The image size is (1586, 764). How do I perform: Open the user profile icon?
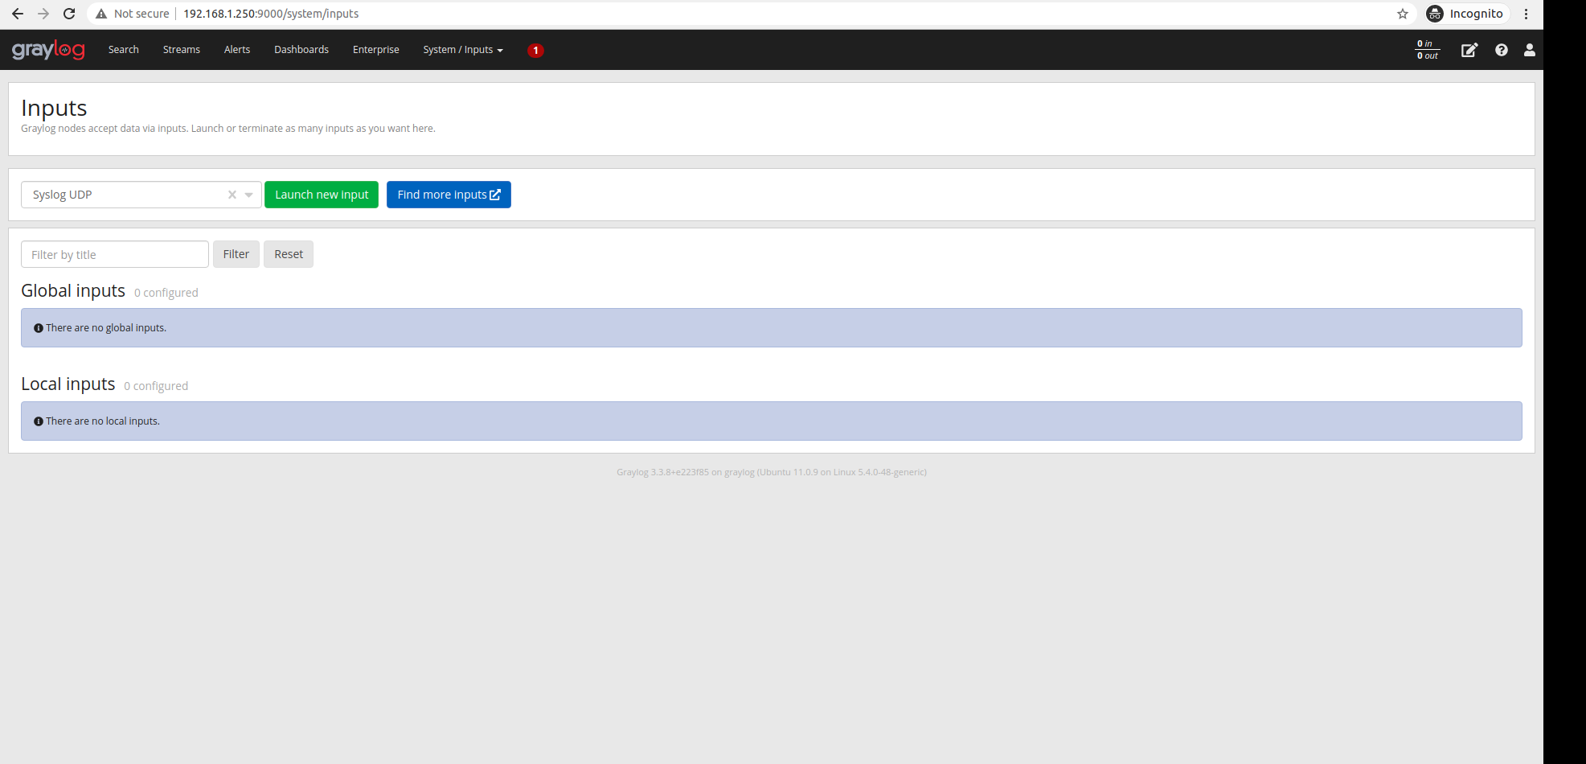[x=1529, y=50]
